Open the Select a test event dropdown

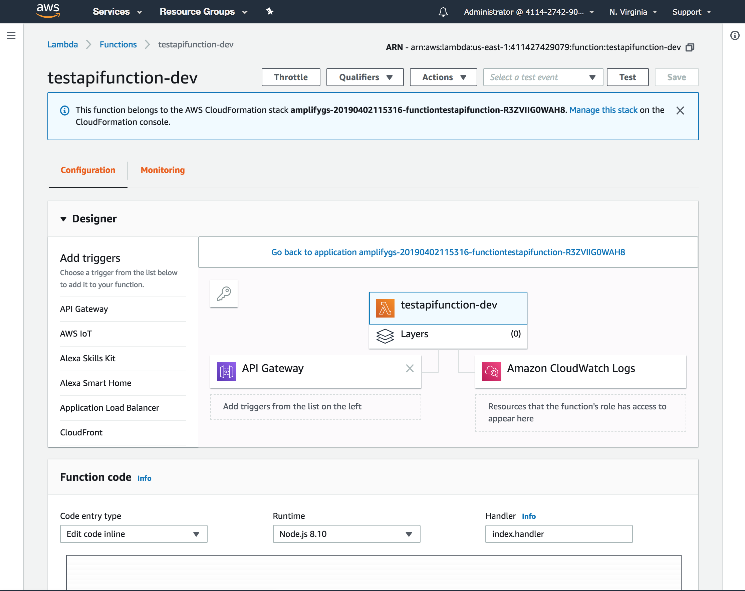pyautogui.click(x=542, y=77)
